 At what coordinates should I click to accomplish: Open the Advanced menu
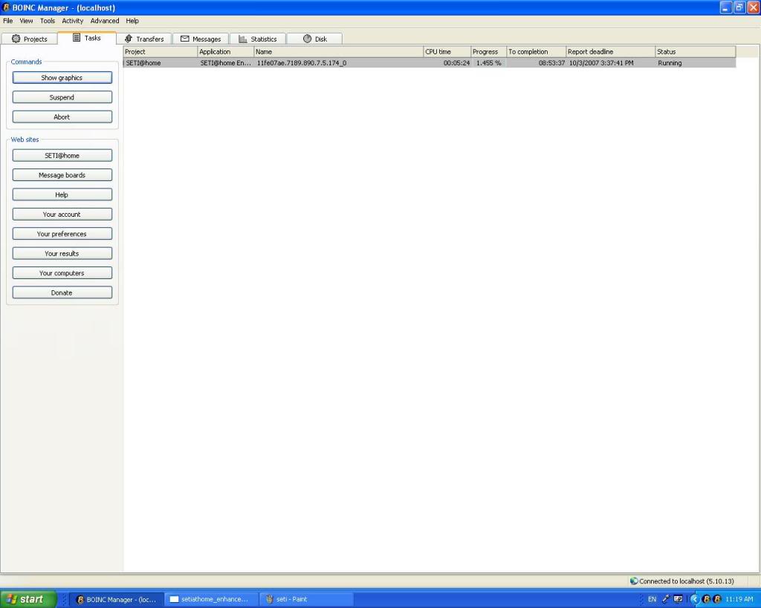105,21
